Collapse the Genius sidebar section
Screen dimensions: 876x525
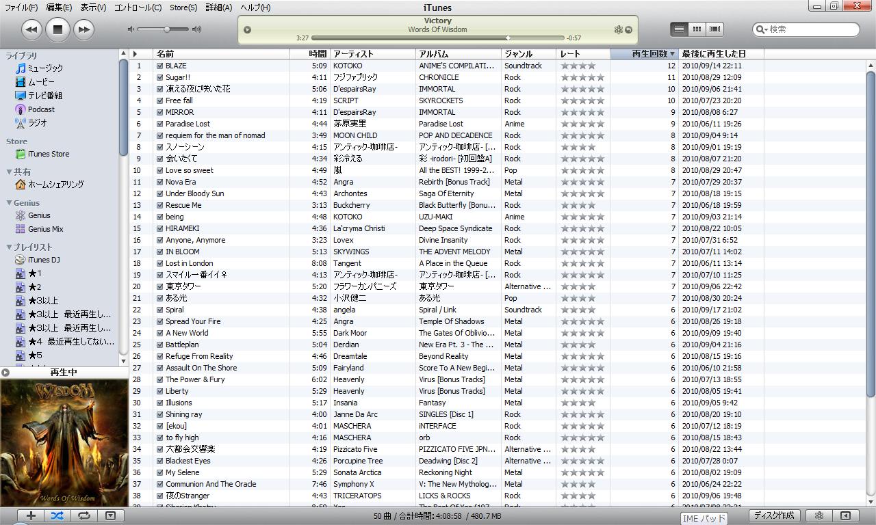tap(9, 203)
